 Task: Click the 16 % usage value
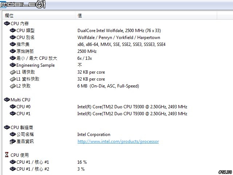(82, 162)
